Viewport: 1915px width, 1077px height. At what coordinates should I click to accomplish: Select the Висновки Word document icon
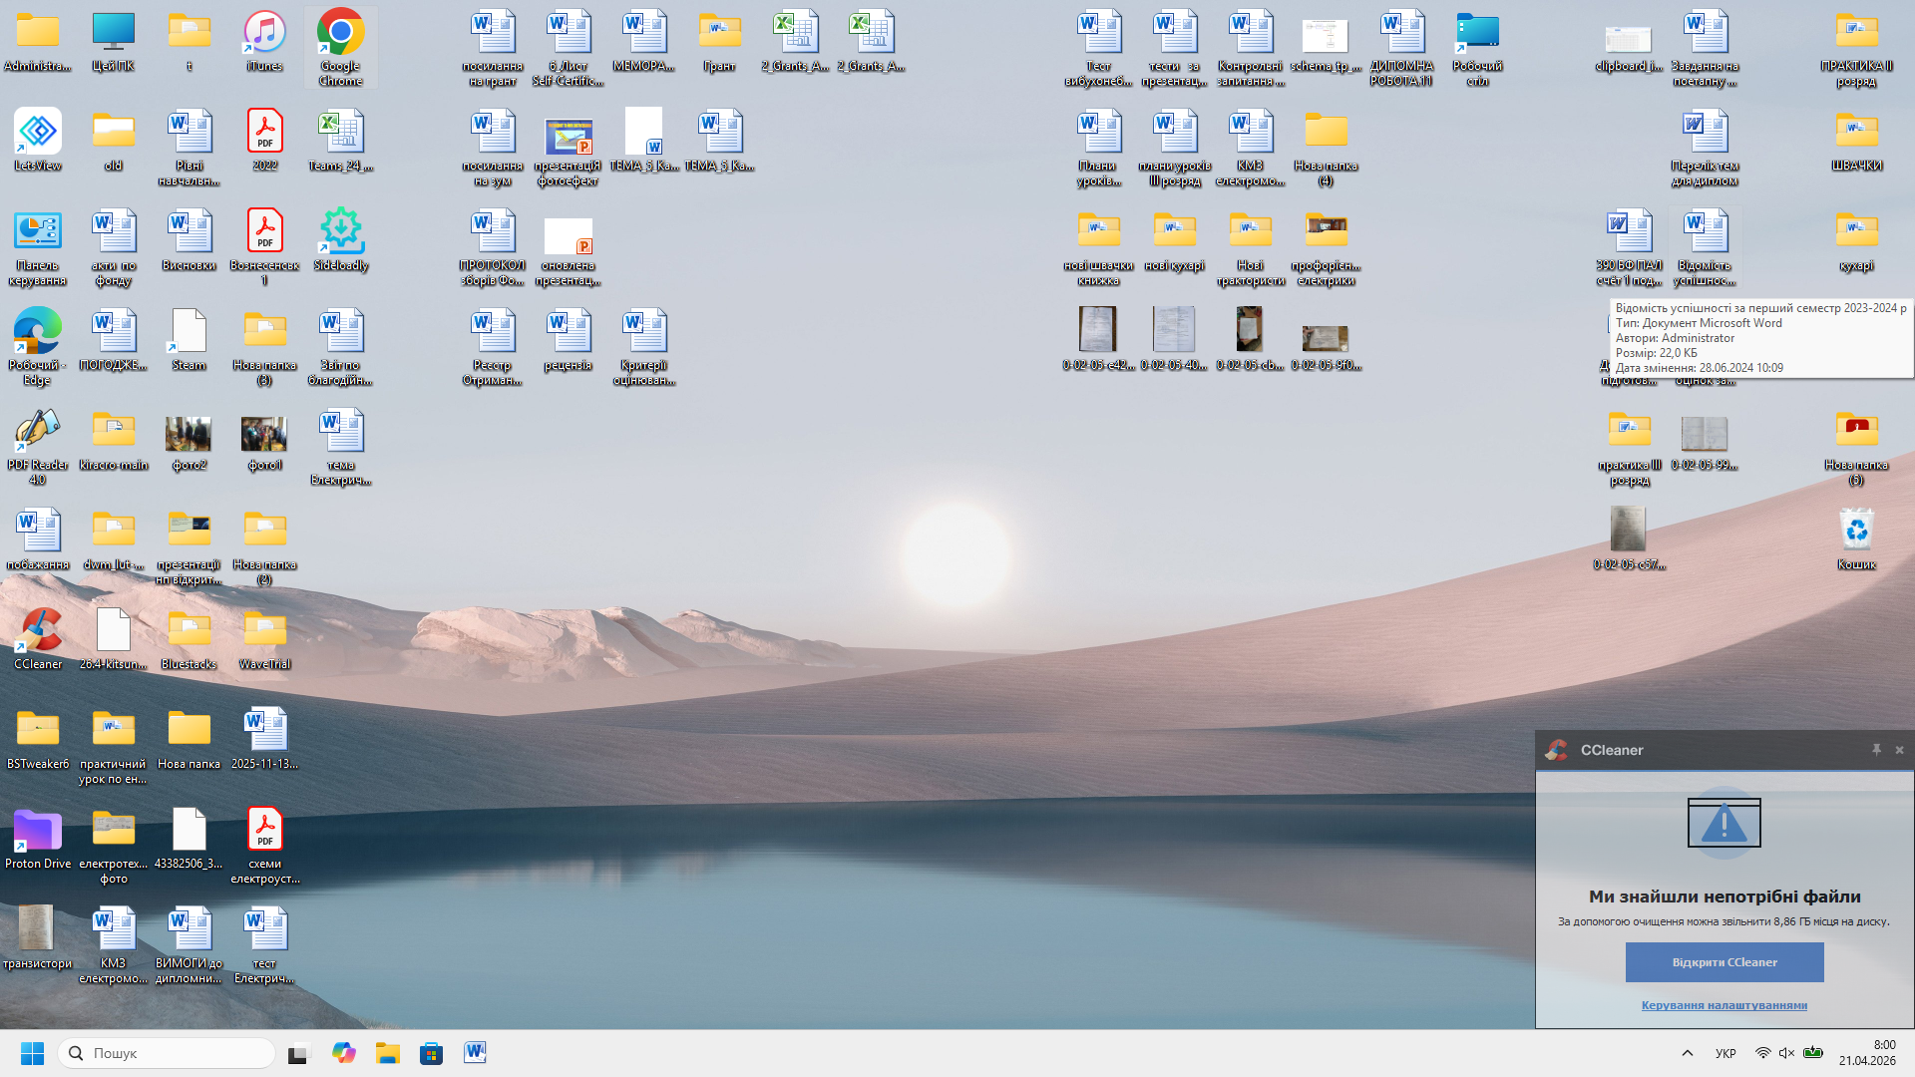pos(189,239)
